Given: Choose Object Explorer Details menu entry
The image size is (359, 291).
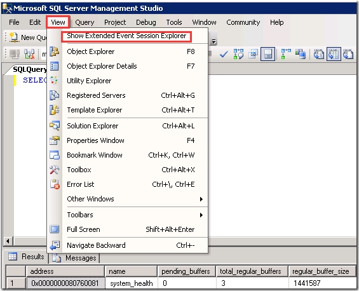Looking at the screenshot, I should tap(128, 66).
